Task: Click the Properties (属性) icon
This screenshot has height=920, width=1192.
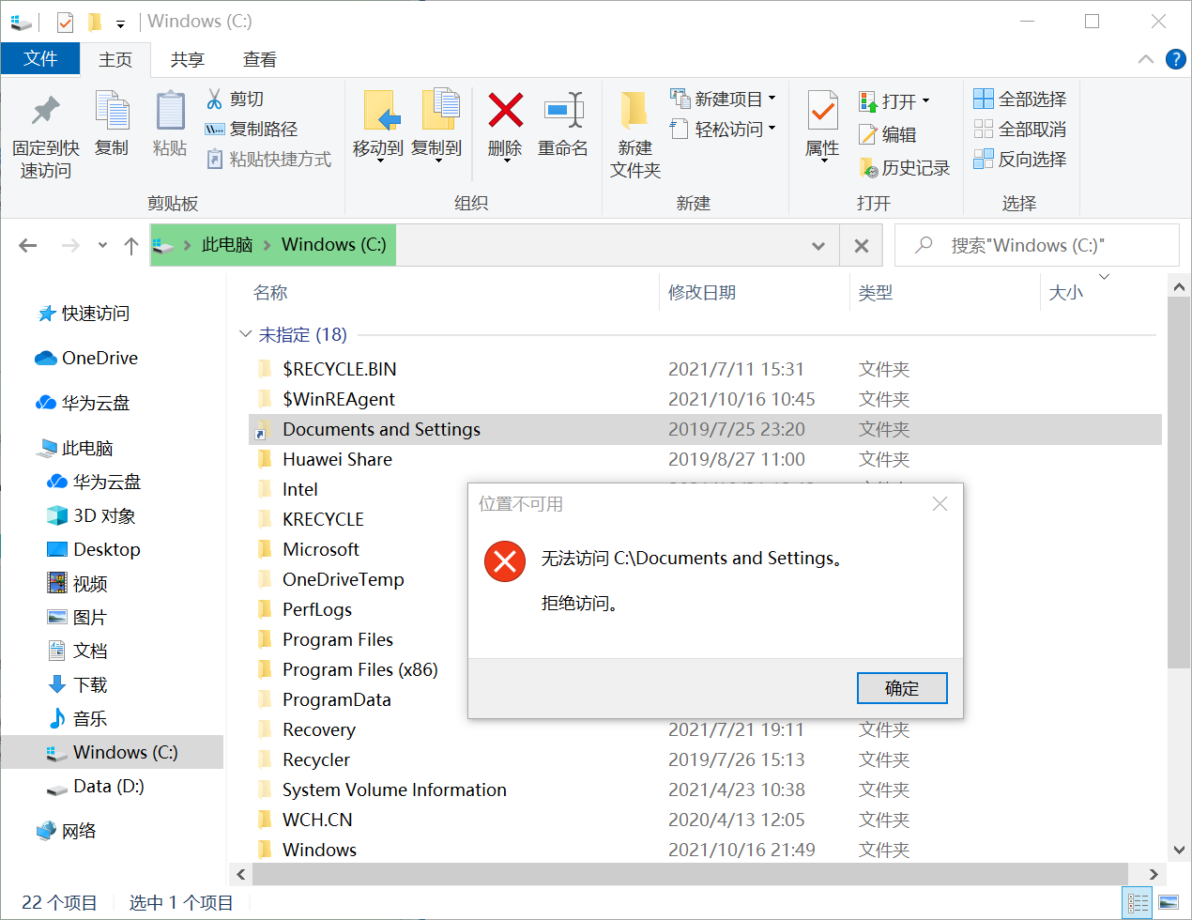Action: 822,111
